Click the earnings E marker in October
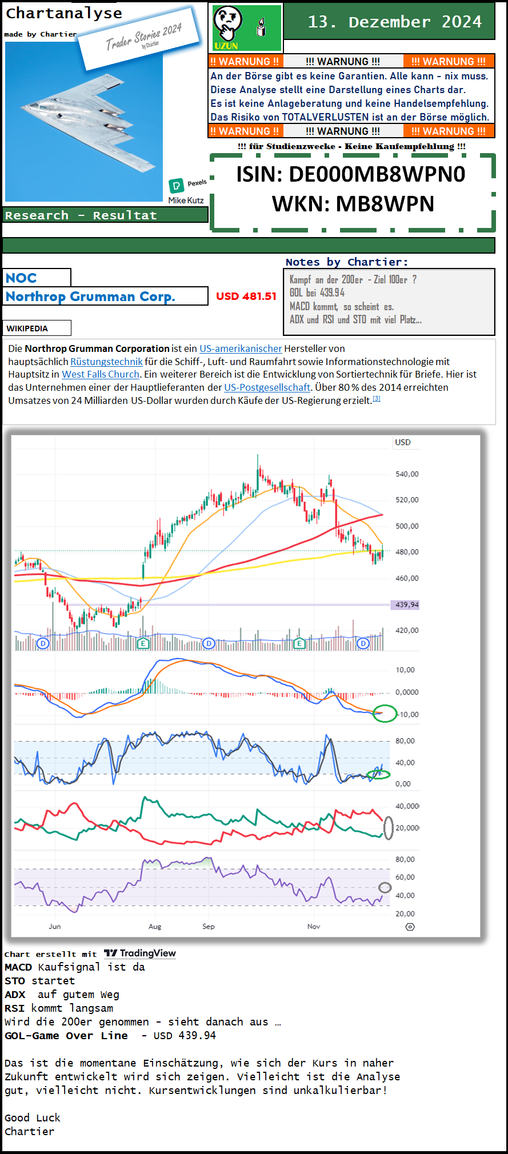The width and height of the screenshot is (508, 1154). tap(299, 643)
